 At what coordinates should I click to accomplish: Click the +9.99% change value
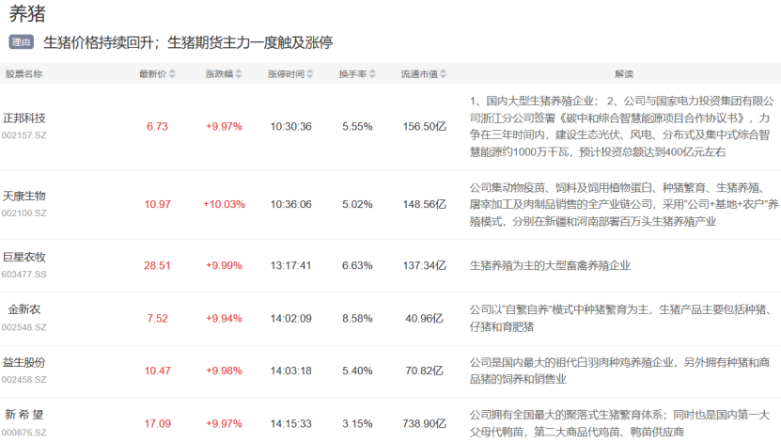pyautogui.click(x=224, y=265)
